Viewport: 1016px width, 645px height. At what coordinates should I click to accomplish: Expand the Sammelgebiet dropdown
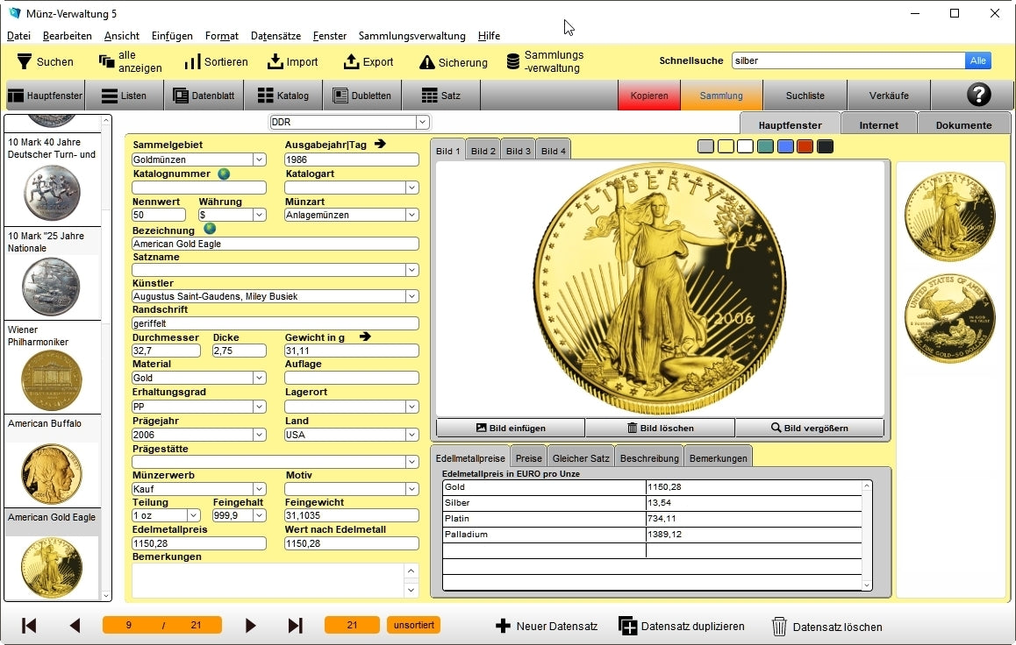259,159
